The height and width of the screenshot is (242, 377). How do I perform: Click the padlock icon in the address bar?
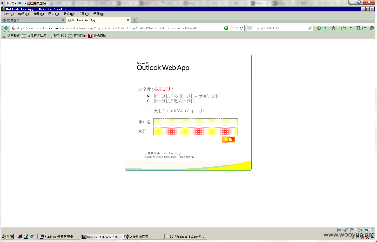(13, 28)
